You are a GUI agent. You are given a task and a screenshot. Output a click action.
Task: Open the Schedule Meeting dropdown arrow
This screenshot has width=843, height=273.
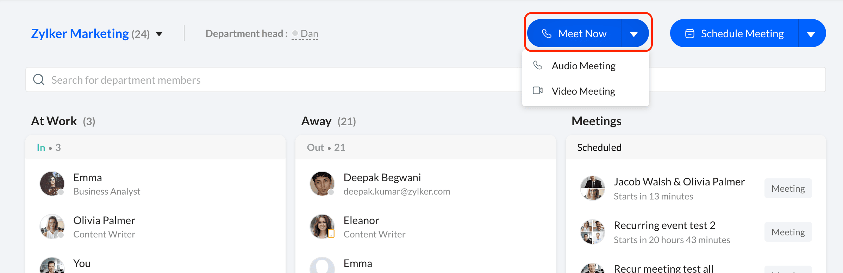(x=811, y=34)
